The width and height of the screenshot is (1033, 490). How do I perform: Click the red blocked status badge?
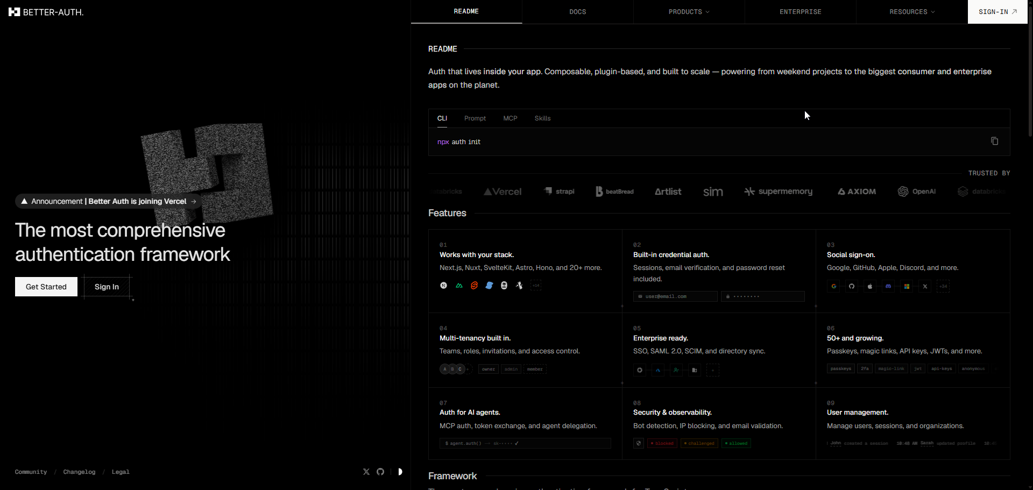pos(662,443)
